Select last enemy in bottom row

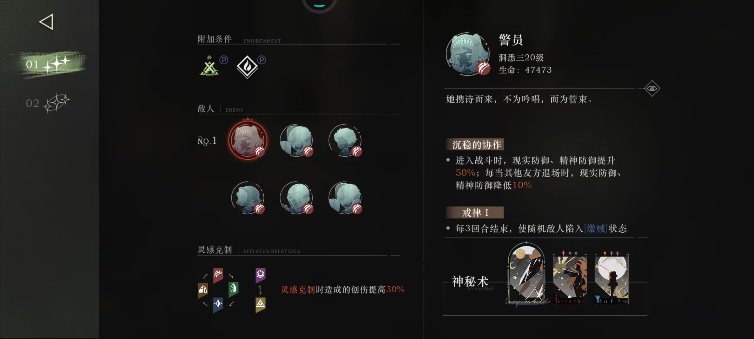345,198
